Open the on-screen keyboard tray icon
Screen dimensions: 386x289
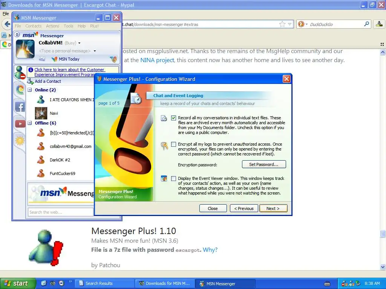327,284
